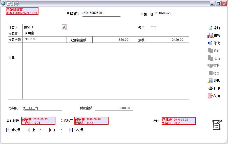The image size is (228, 144).
Task: Click inside the large 备注 remarks area
Action: (106, 71)
